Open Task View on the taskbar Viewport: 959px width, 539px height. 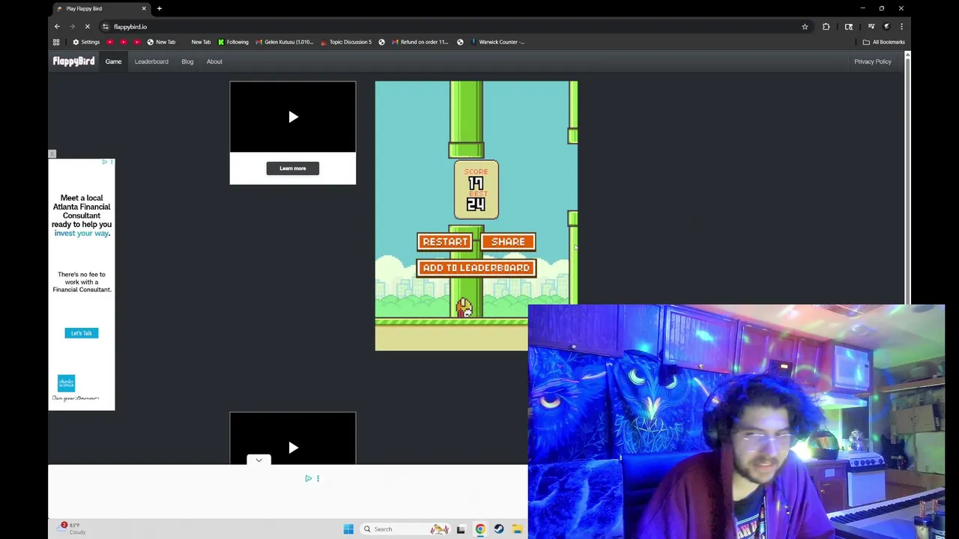[x=461, y=529]
